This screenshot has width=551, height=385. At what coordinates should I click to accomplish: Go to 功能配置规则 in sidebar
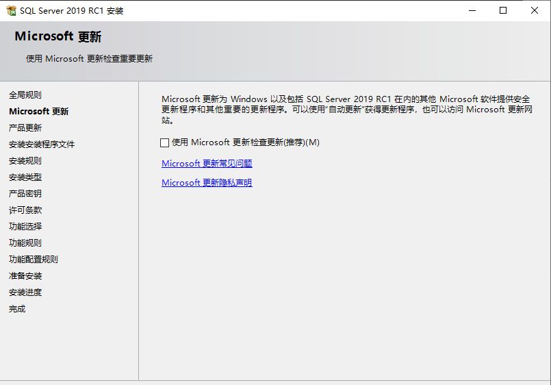point(34,260)
